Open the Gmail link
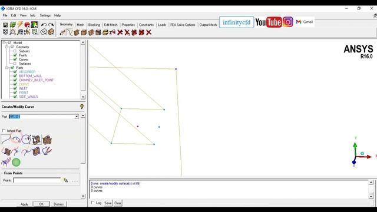The width and height of the screenshot is (377, 212). point(305,22)
